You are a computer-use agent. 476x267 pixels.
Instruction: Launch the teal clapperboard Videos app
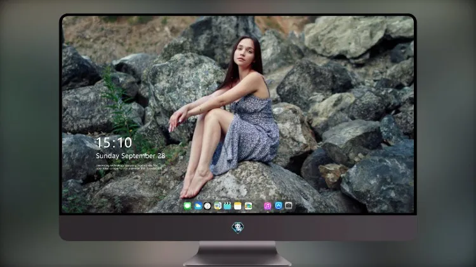227,206
